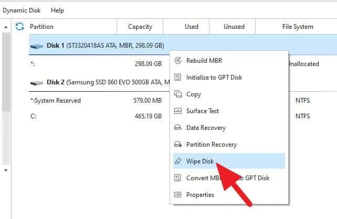Open Properties from context menu
This screenshot has width=337, height=219.
(229, 194)
